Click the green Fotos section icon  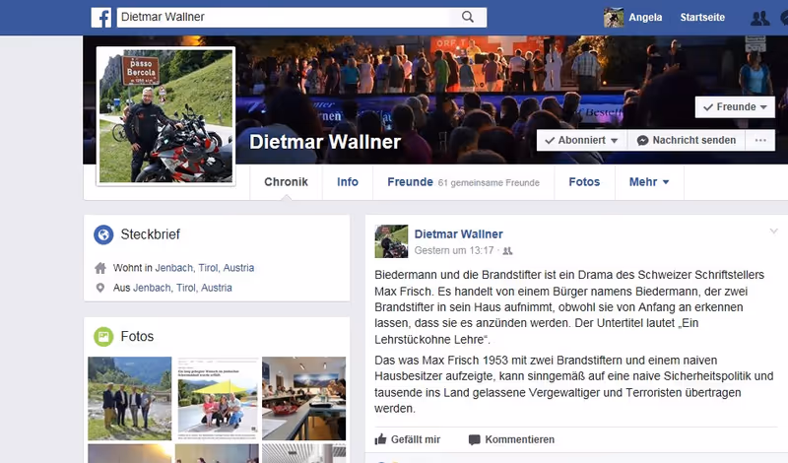click(x=103, y=337)
